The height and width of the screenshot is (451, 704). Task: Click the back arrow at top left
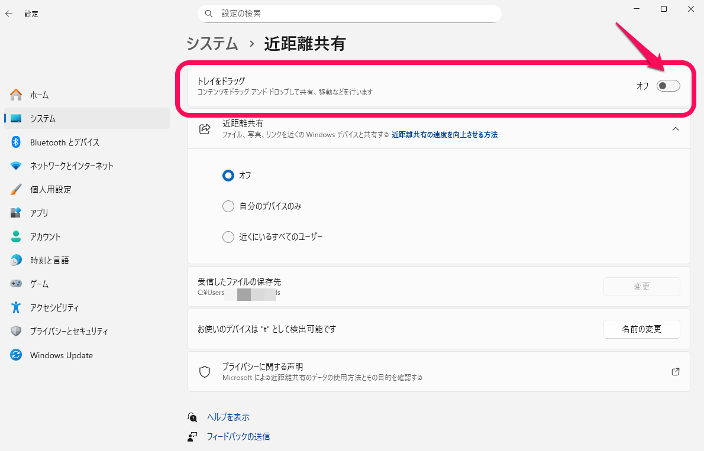[8, 13]
